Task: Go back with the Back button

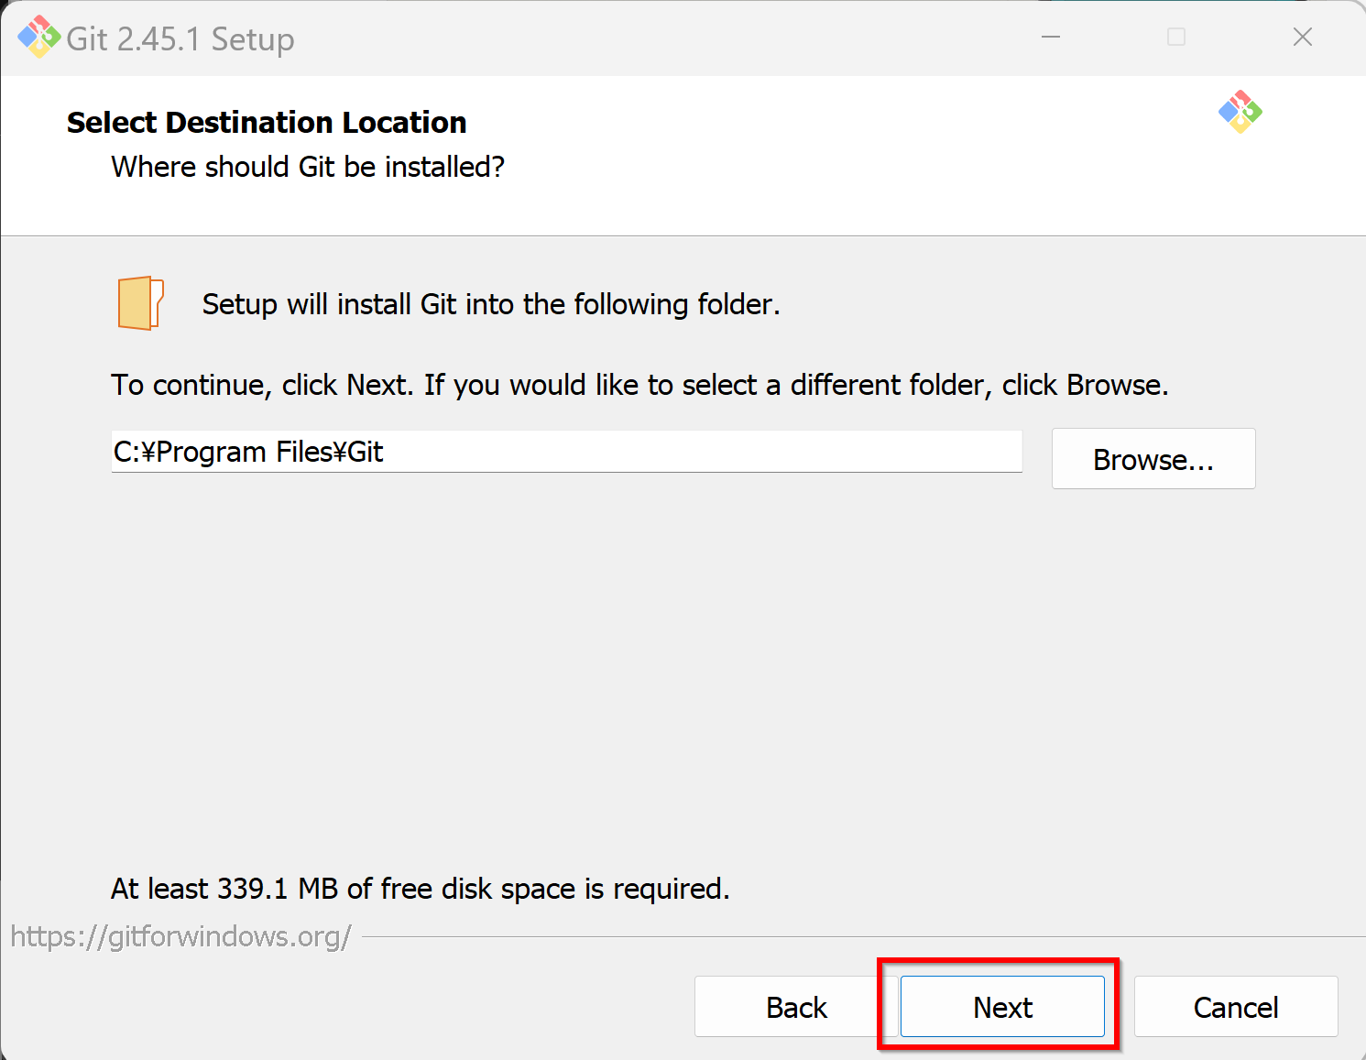Action: 796,1007
